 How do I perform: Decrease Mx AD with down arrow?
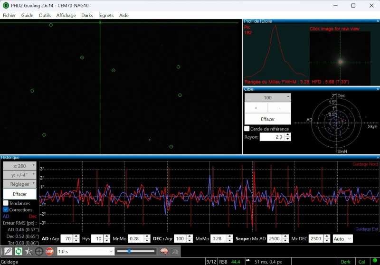(x=285, y=241)
